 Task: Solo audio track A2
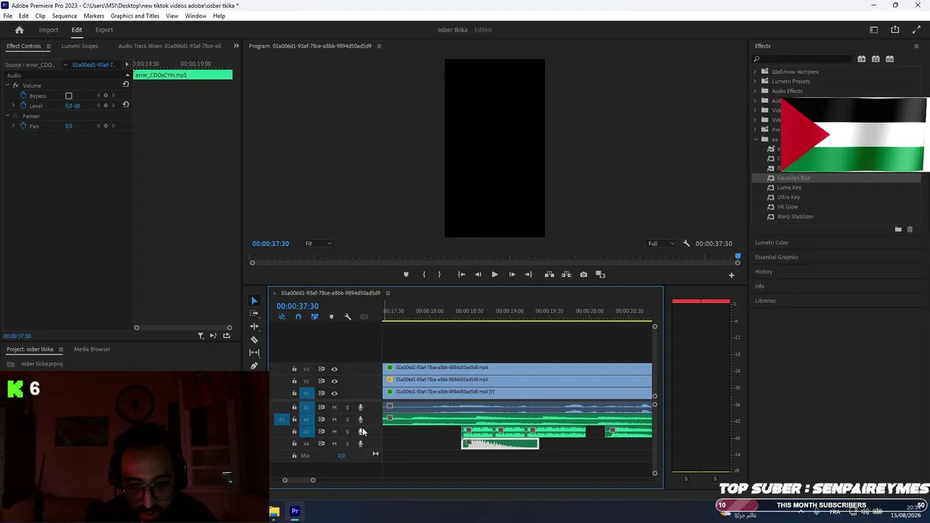click(x=347, y=420)
